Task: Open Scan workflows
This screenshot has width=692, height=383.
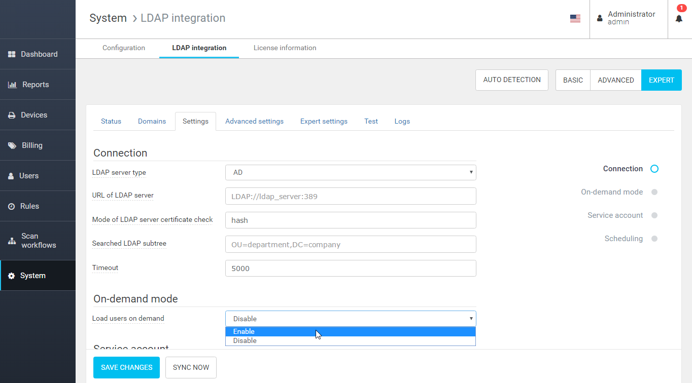Action: pos(38,241)
